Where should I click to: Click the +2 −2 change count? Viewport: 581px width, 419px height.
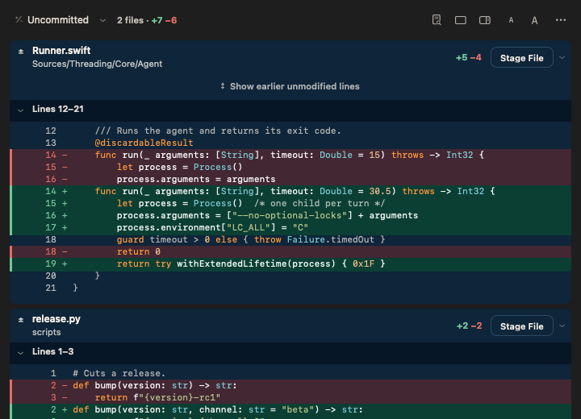click(469, 326)
